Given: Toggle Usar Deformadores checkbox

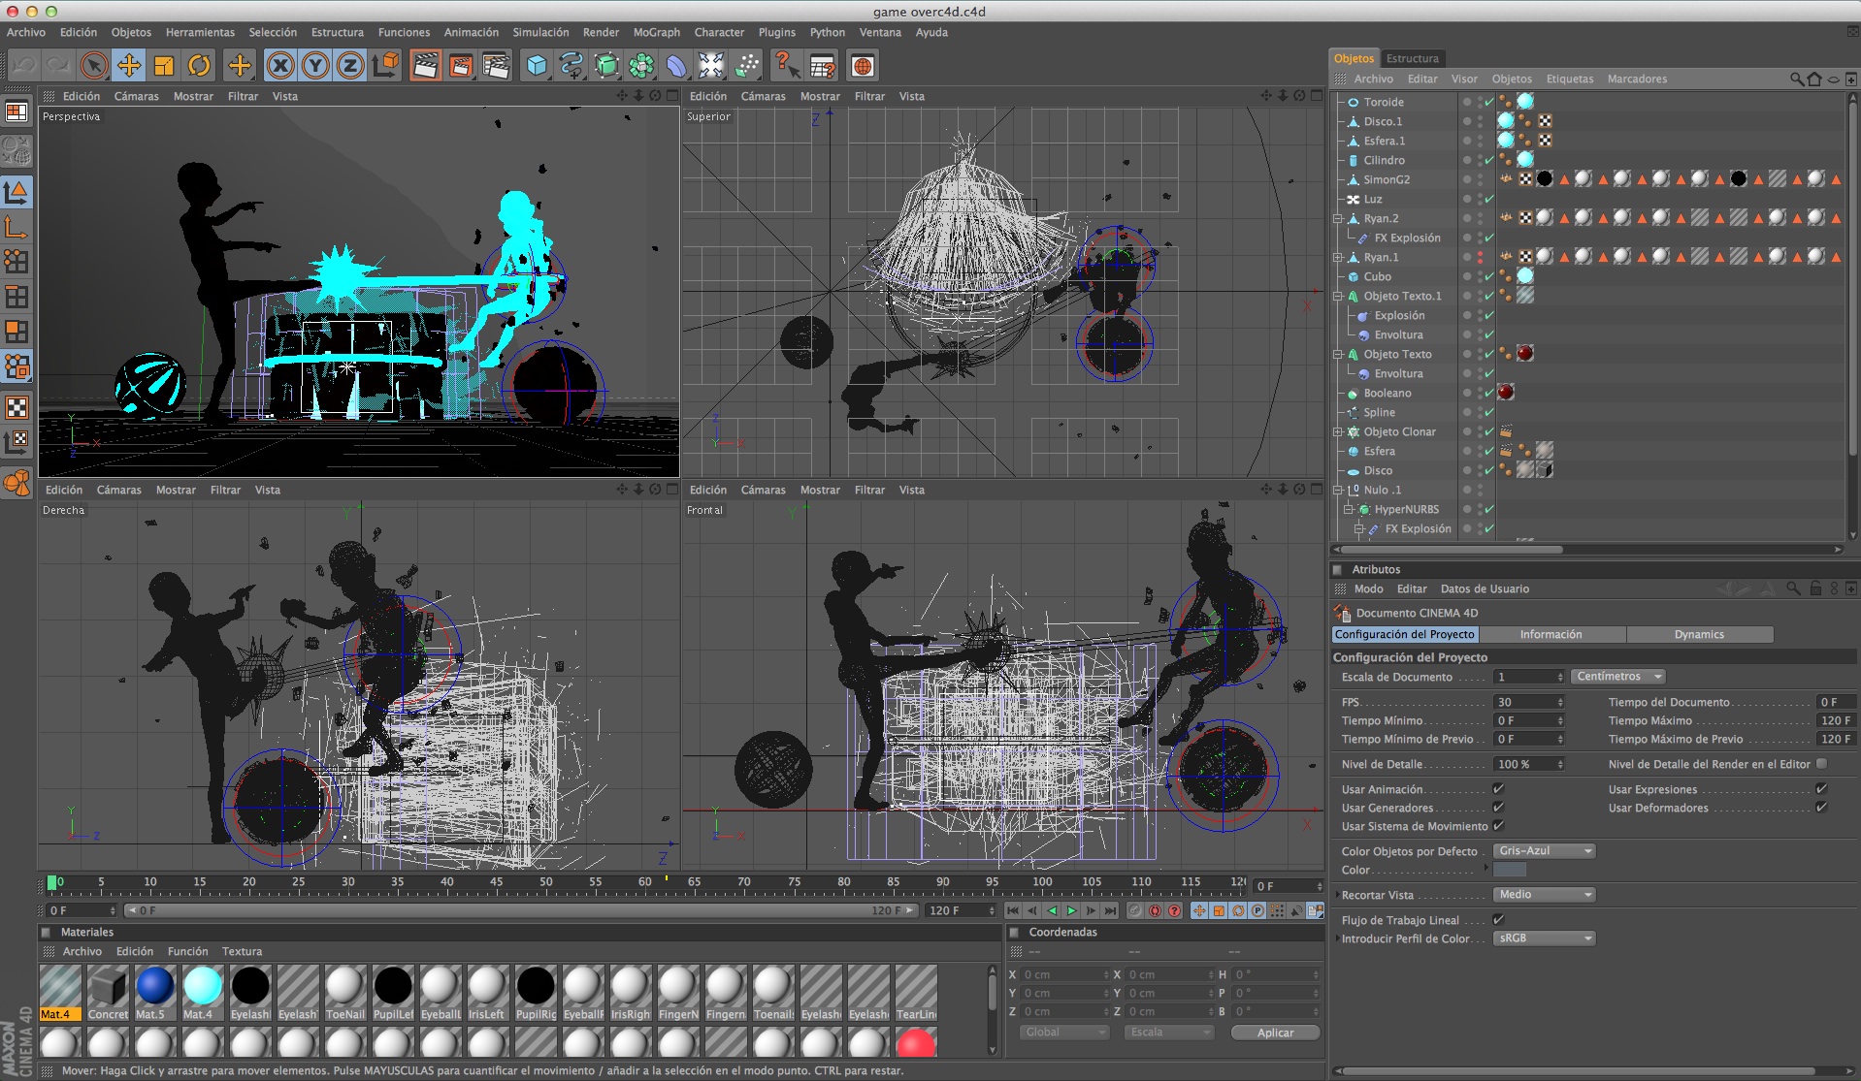Looking at the screenshot, I should coord(1821,808).
